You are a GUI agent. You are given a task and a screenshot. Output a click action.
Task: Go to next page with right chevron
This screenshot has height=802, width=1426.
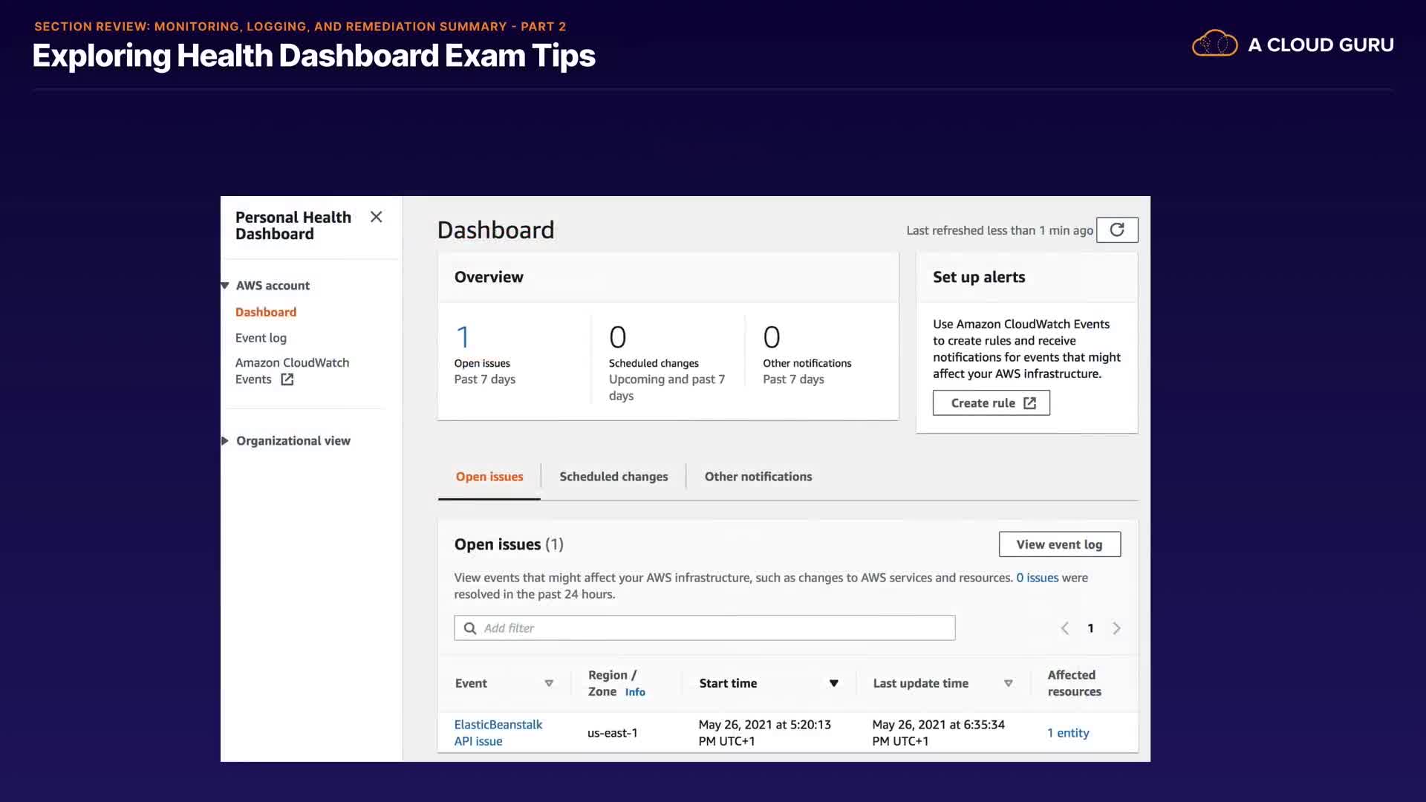tap(1116, 628)
